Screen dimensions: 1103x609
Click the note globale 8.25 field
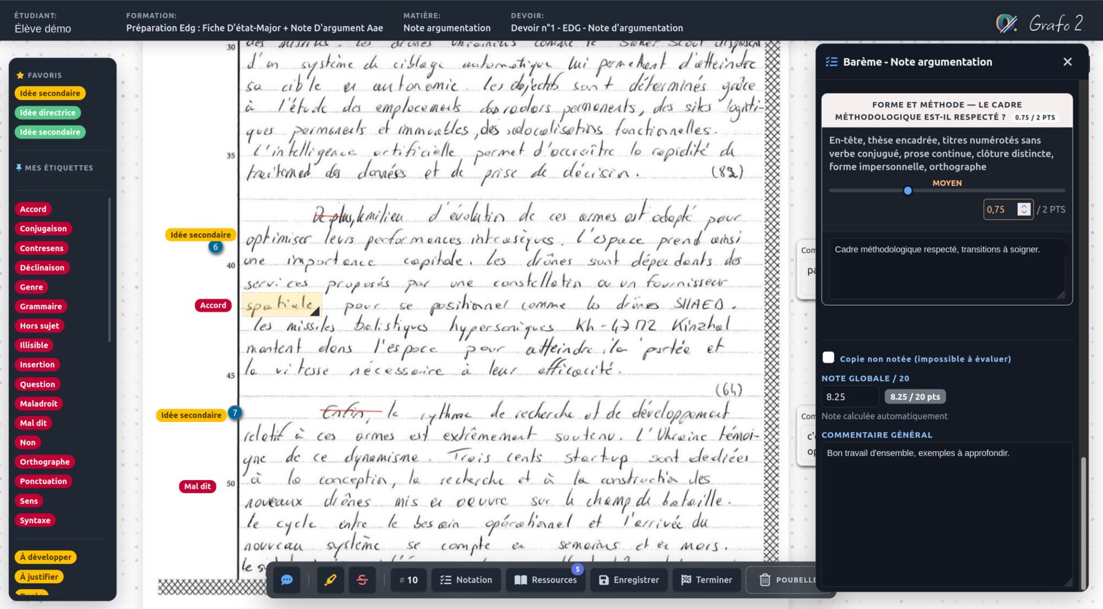point(849,397)
